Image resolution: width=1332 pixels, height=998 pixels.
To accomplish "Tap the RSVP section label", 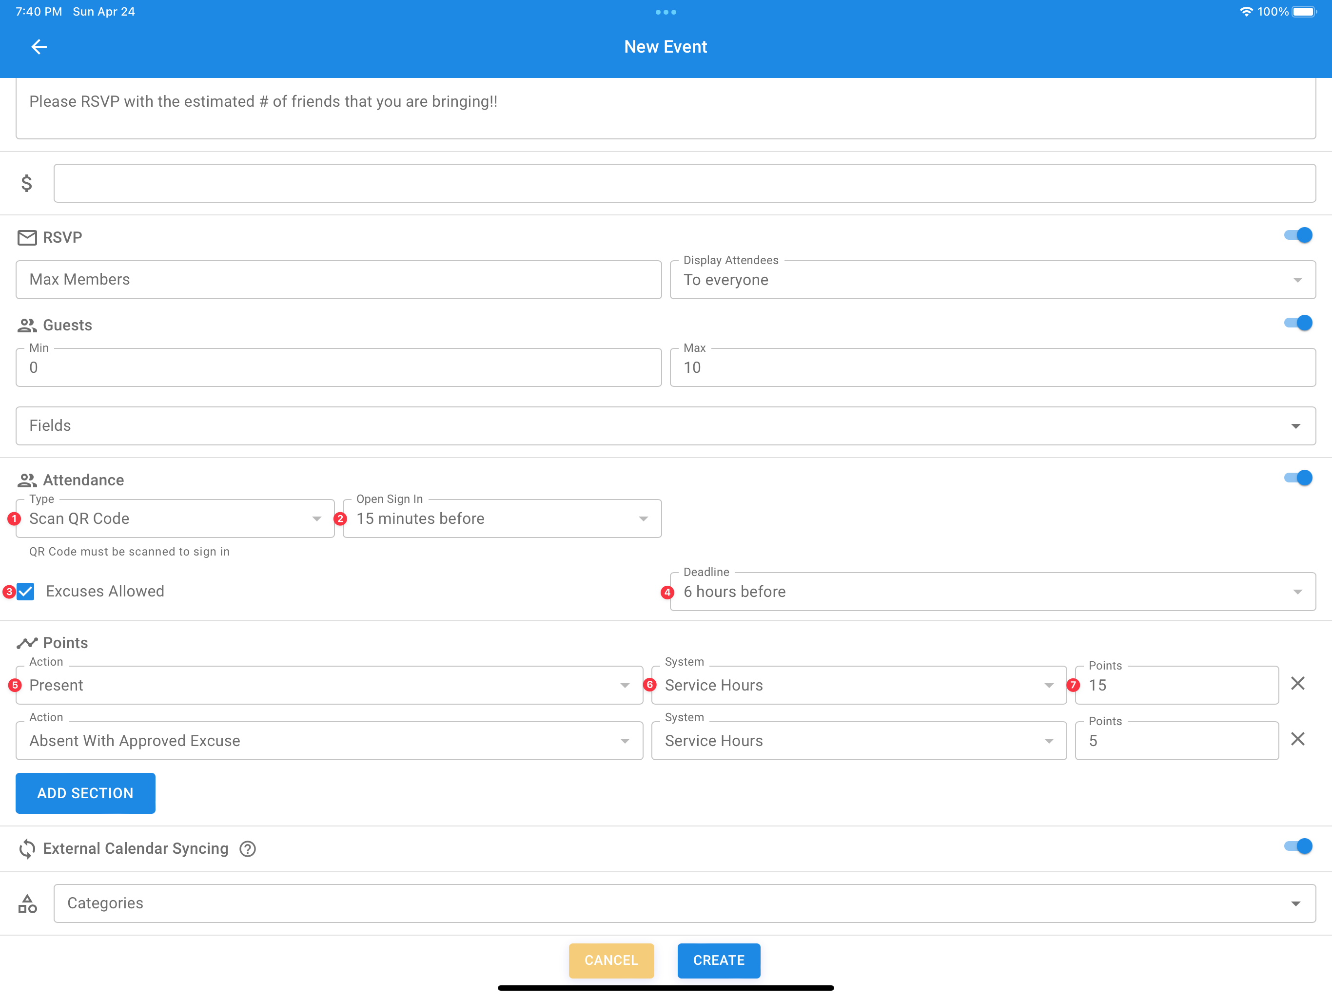I will pos(62,238).
